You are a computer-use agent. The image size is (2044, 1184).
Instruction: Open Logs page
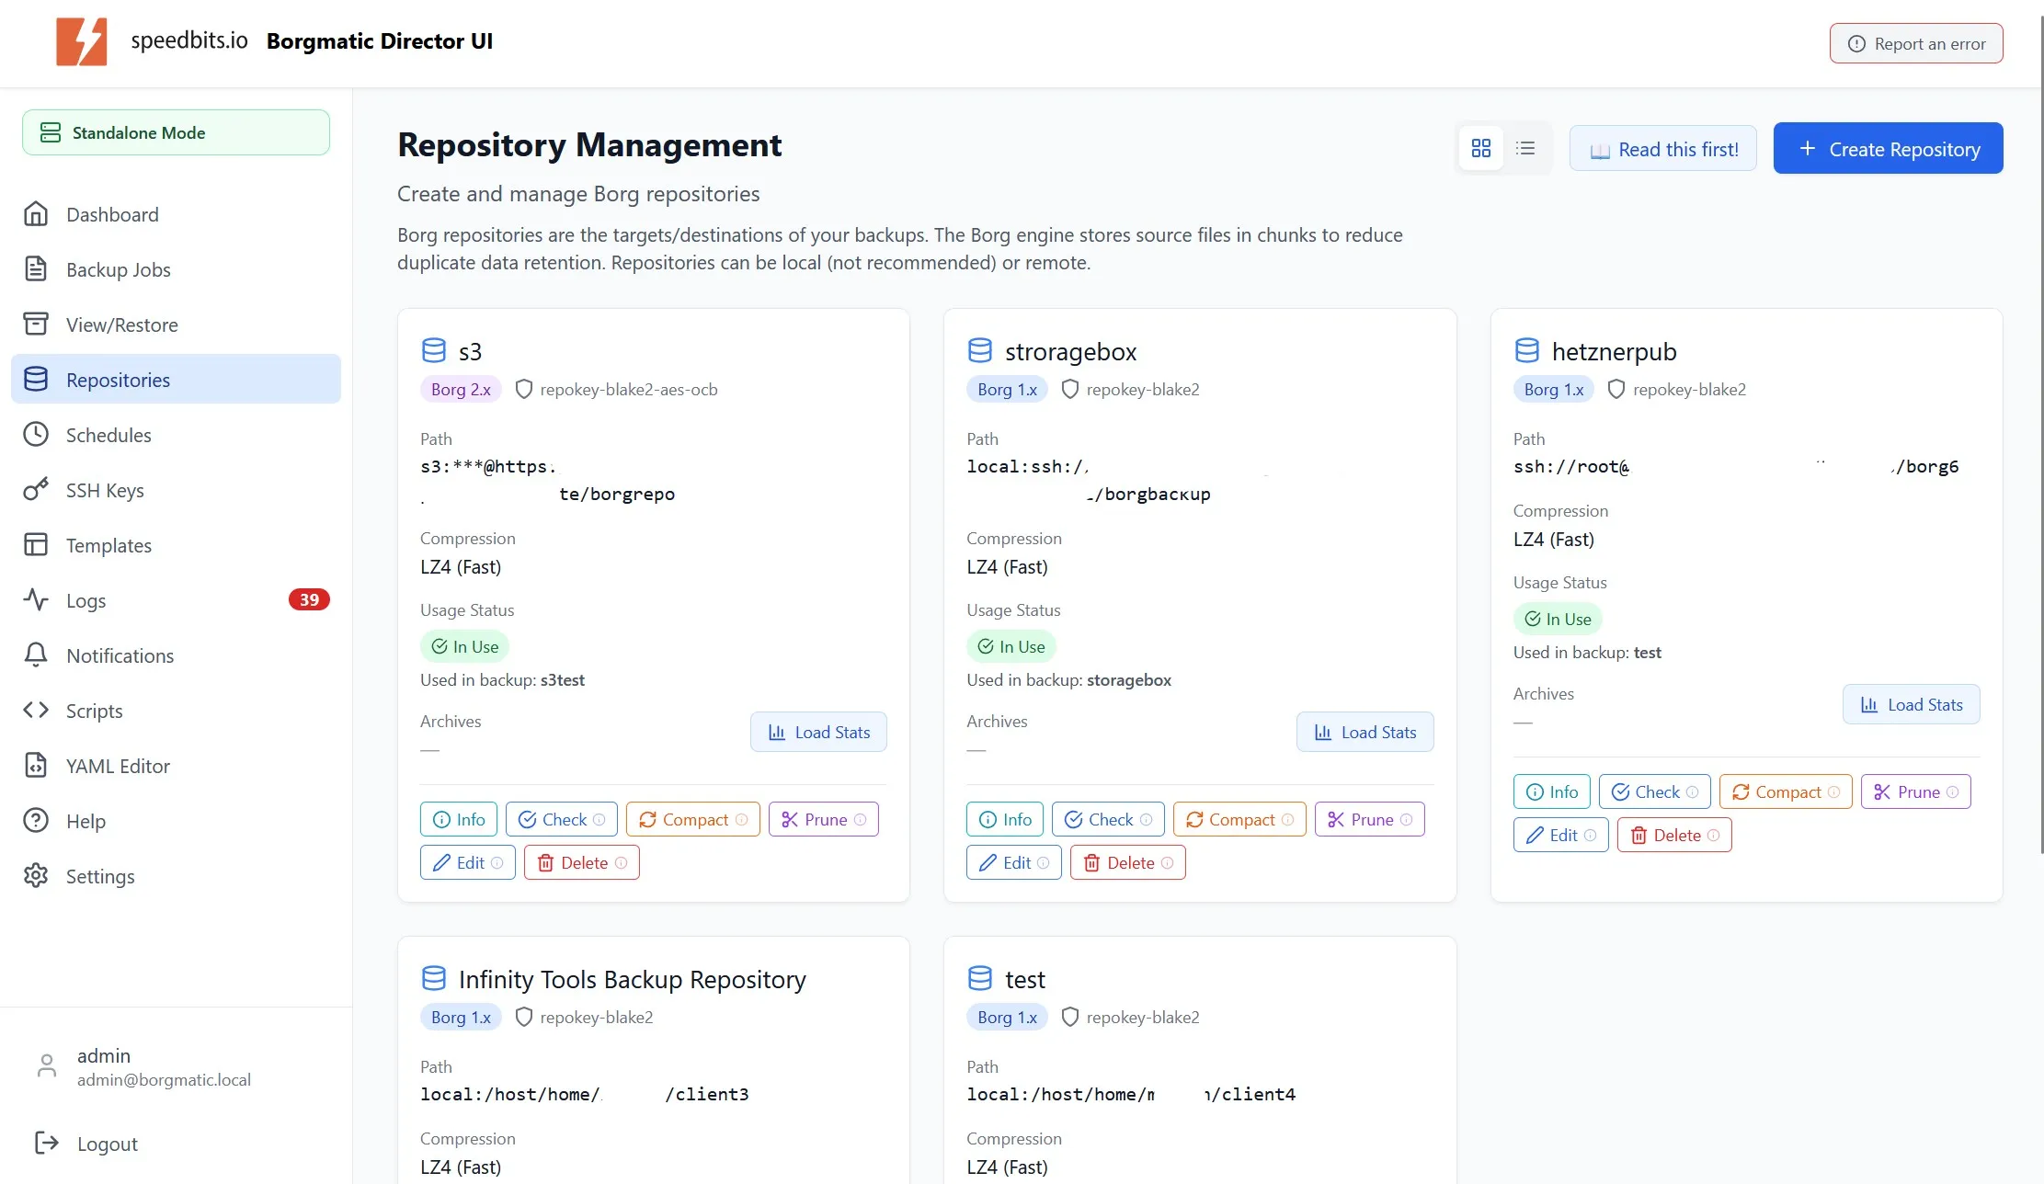176,600
